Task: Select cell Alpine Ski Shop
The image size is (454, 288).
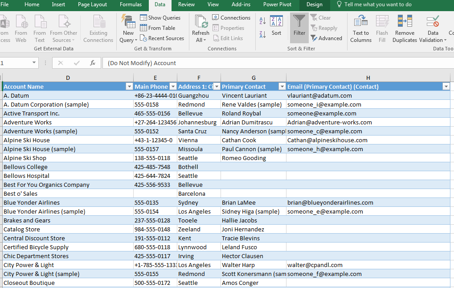Action: [68, 158]
